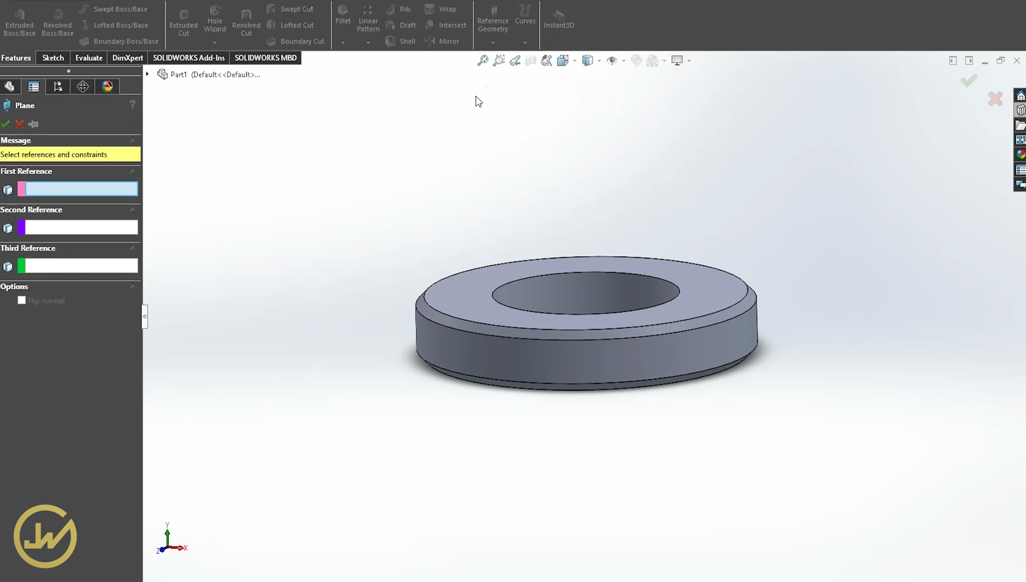
Task: Open the View Orientation cube icon
Action: pos(563,60)
